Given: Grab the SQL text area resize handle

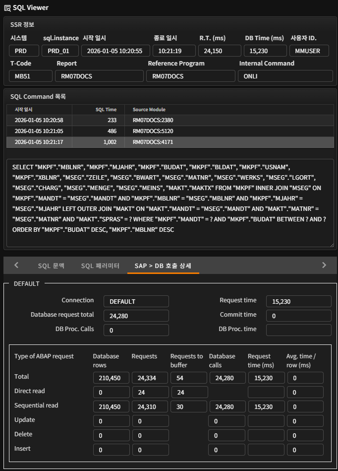Looking at the screenshot, I should [332, 245].
